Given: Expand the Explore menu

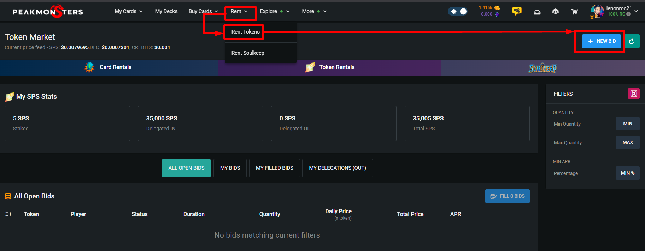Looking at the screenshot, I should coord(275,11).
